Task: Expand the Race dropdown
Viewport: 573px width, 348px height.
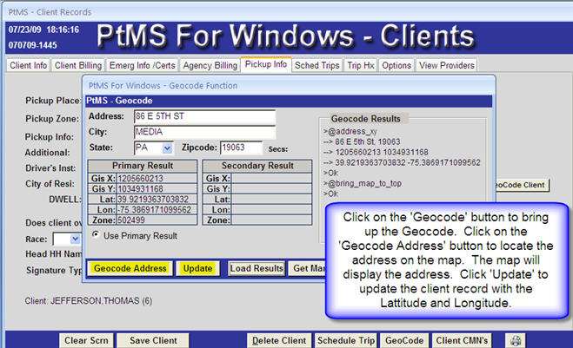Action: click(x=75, y=239)
